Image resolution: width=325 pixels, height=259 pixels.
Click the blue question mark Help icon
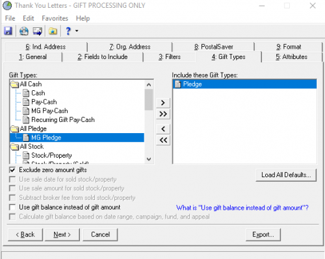click(x=68, y=31)
